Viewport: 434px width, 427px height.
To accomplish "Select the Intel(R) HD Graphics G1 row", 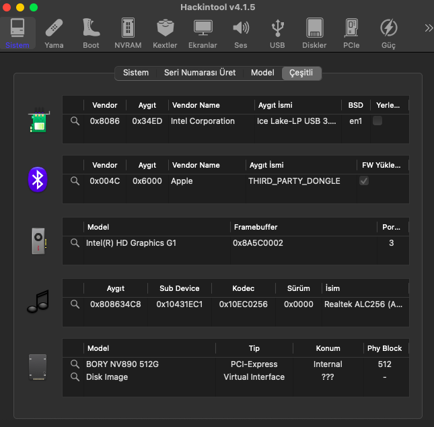I will click(x=236, y=243).
